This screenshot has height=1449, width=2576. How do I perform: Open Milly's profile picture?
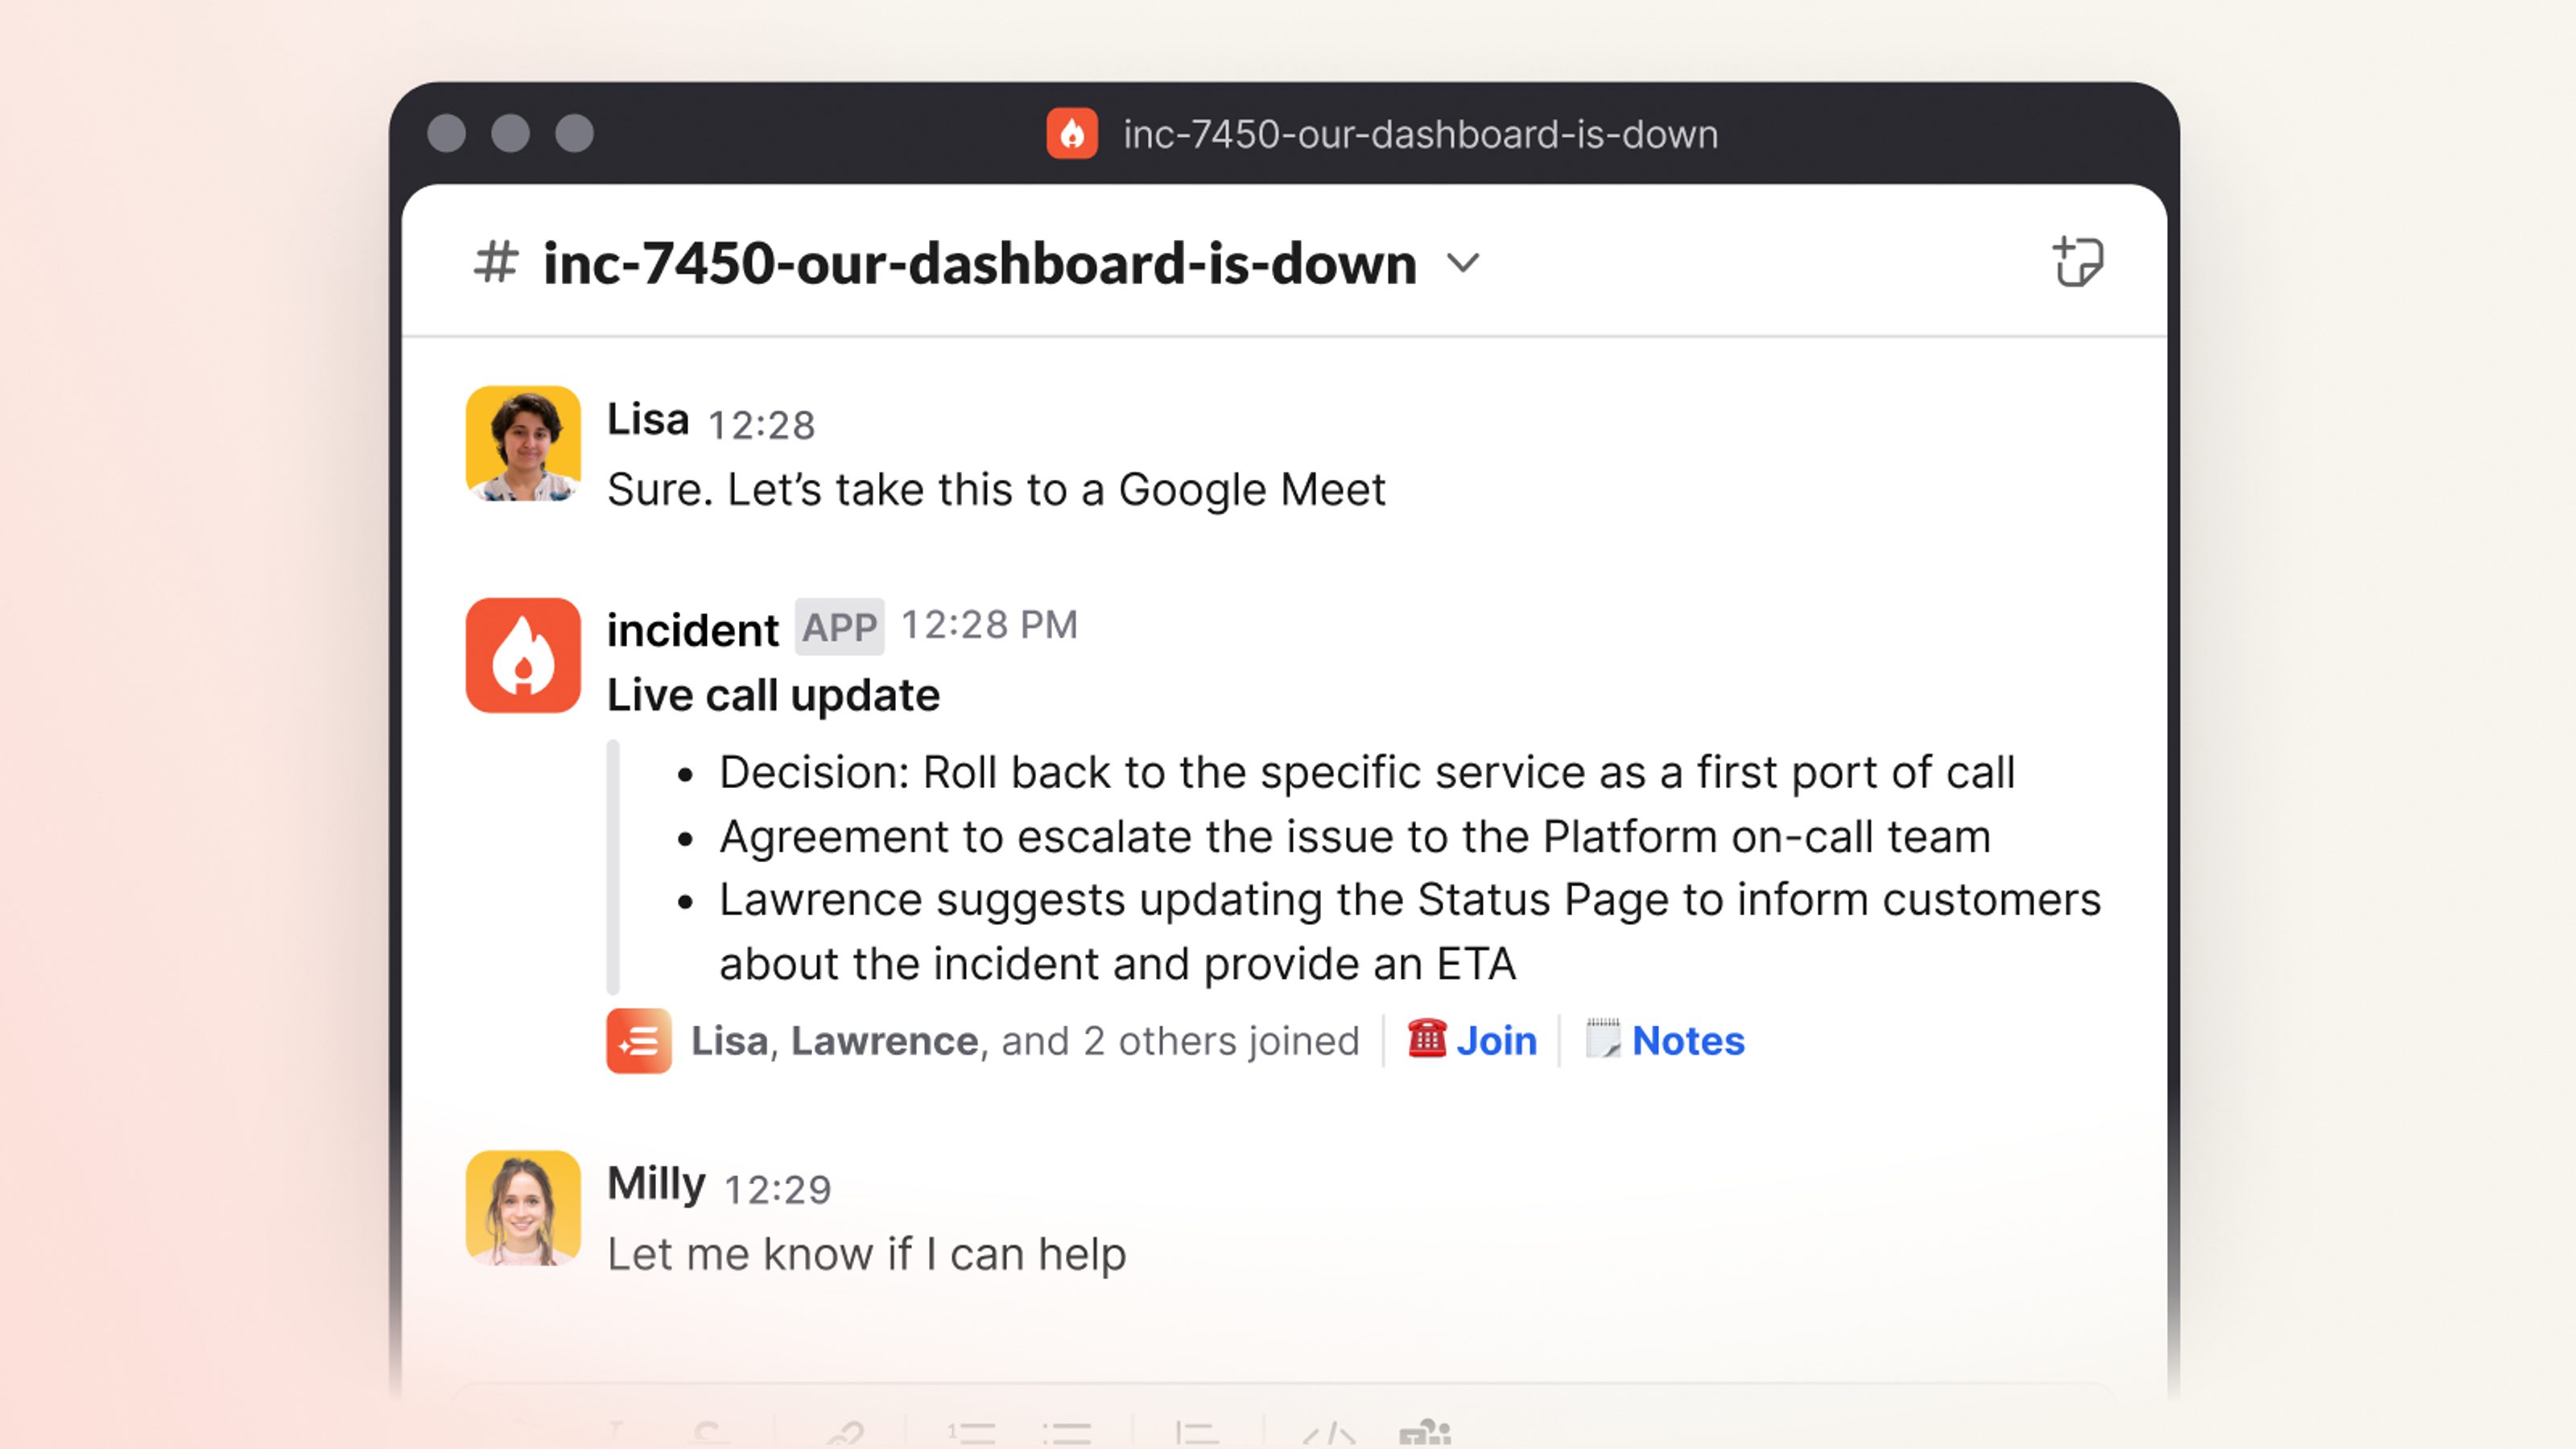[x=523, y=1207]
